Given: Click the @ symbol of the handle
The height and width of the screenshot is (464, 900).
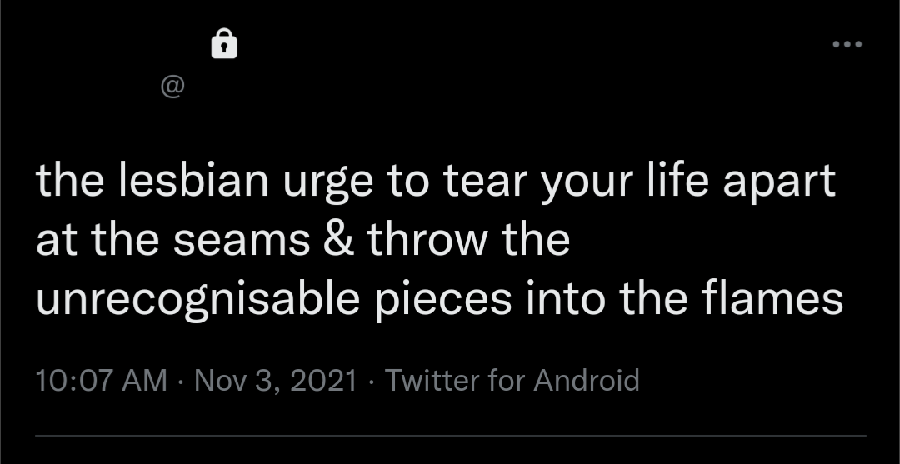Looking at the screenshot, I should [x=172, y=87].
